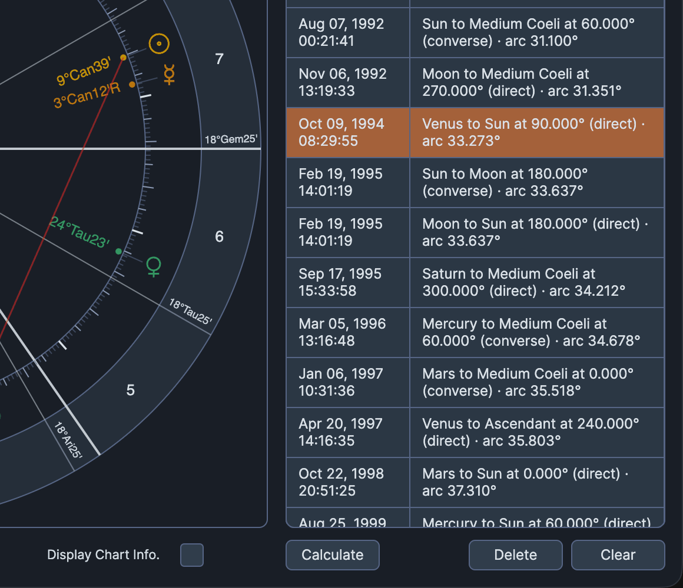683x588 pixels.
Task: Select Venus to Sun at 90.000° entry
Action: pos(536,133)
